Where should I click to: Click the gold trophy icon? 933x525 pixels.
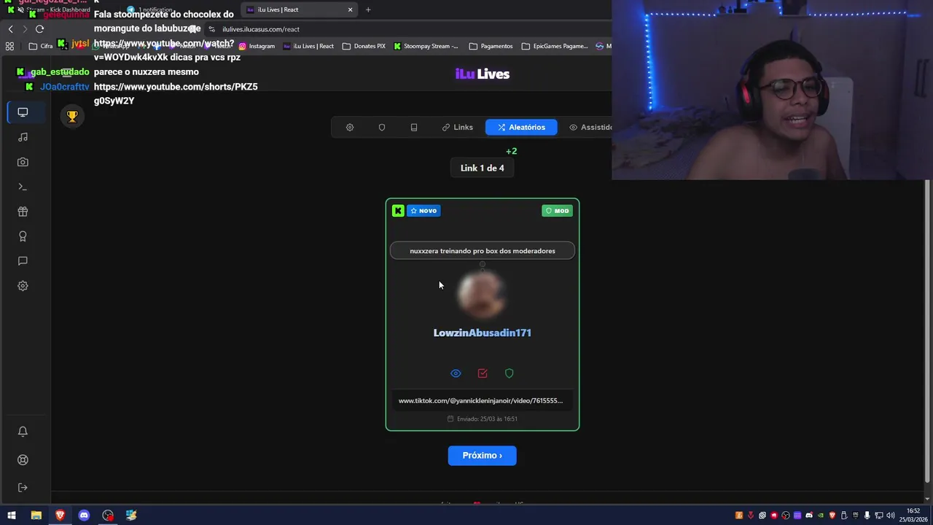[72, 116]
